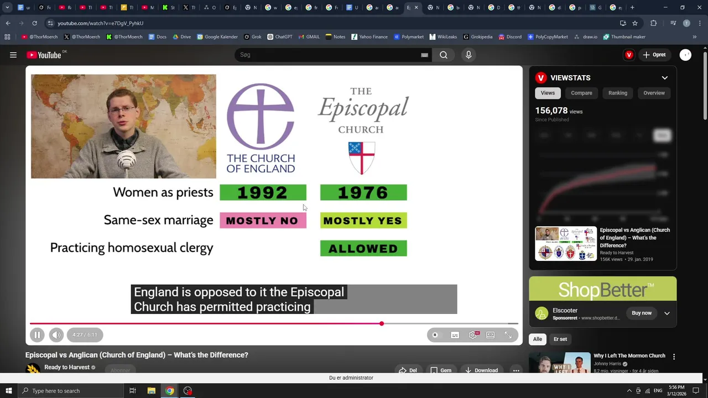Click the Download button below the video

pos(481,370)
